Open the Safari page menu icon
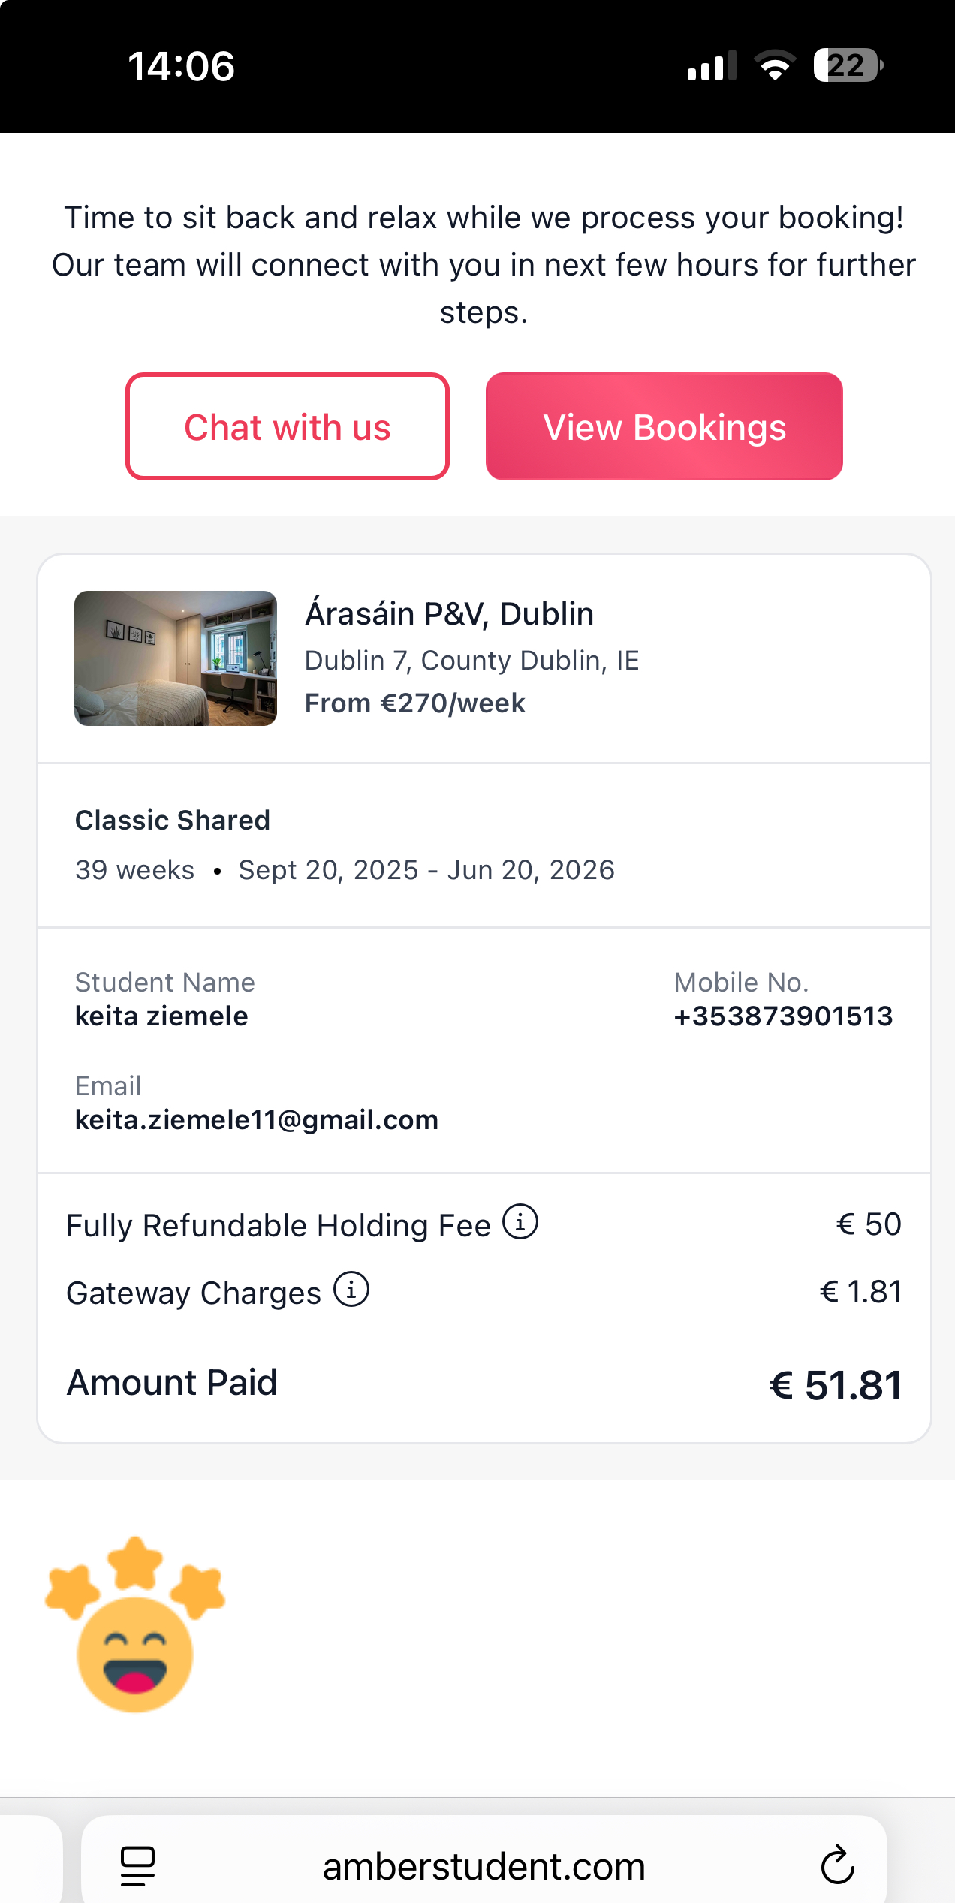 137,1865
